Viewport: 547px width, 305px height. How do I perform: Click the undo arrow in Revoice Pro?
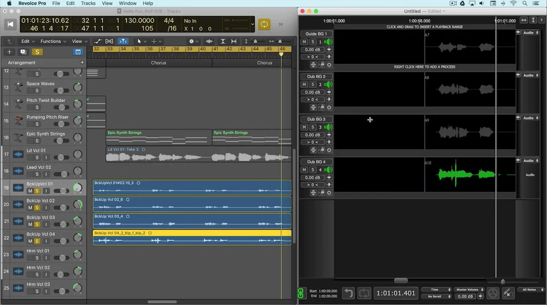click(x=348, y=293)
